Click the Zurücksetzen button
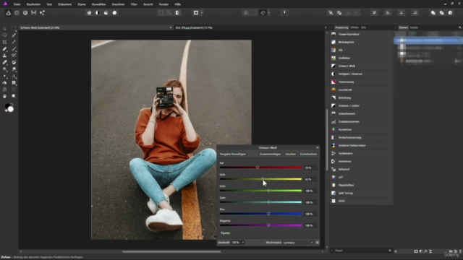The image size is (463, 260). tap(308, 154)
